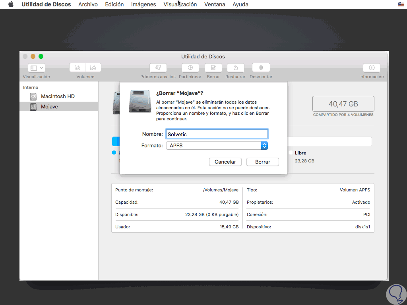Confirm with the Borrar dialog button
The image size is (407, 305).
262,162
